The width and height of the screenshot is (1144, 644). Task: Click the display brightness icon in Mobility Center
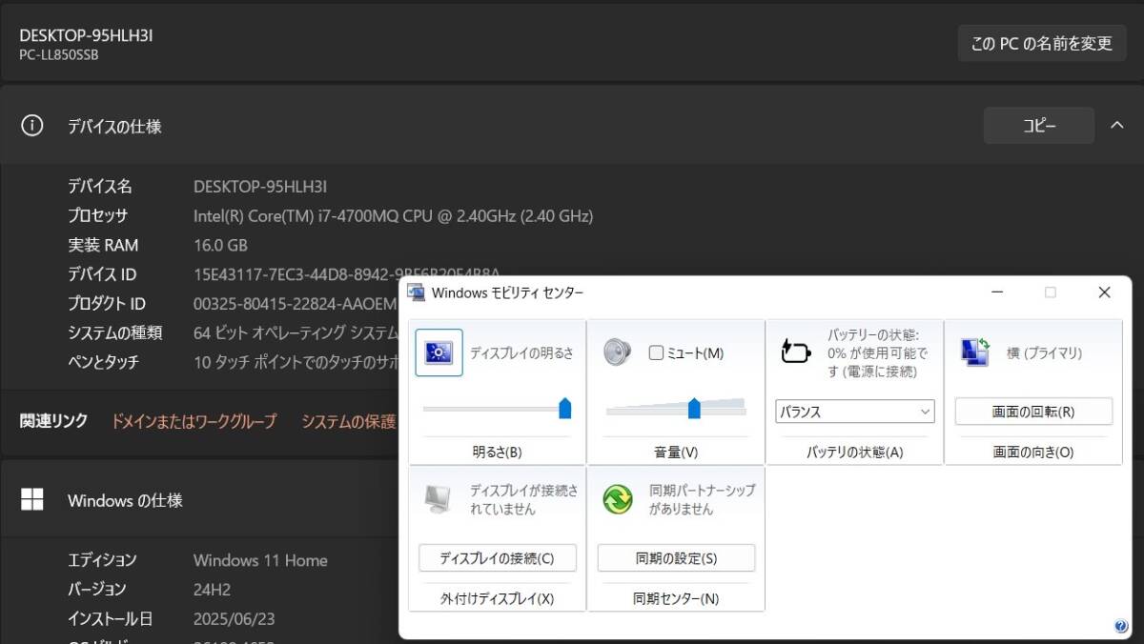point(439,352)
